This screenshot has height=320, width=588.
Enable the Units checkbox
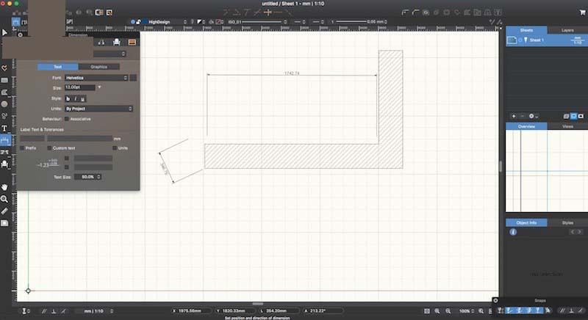[115, 148]
